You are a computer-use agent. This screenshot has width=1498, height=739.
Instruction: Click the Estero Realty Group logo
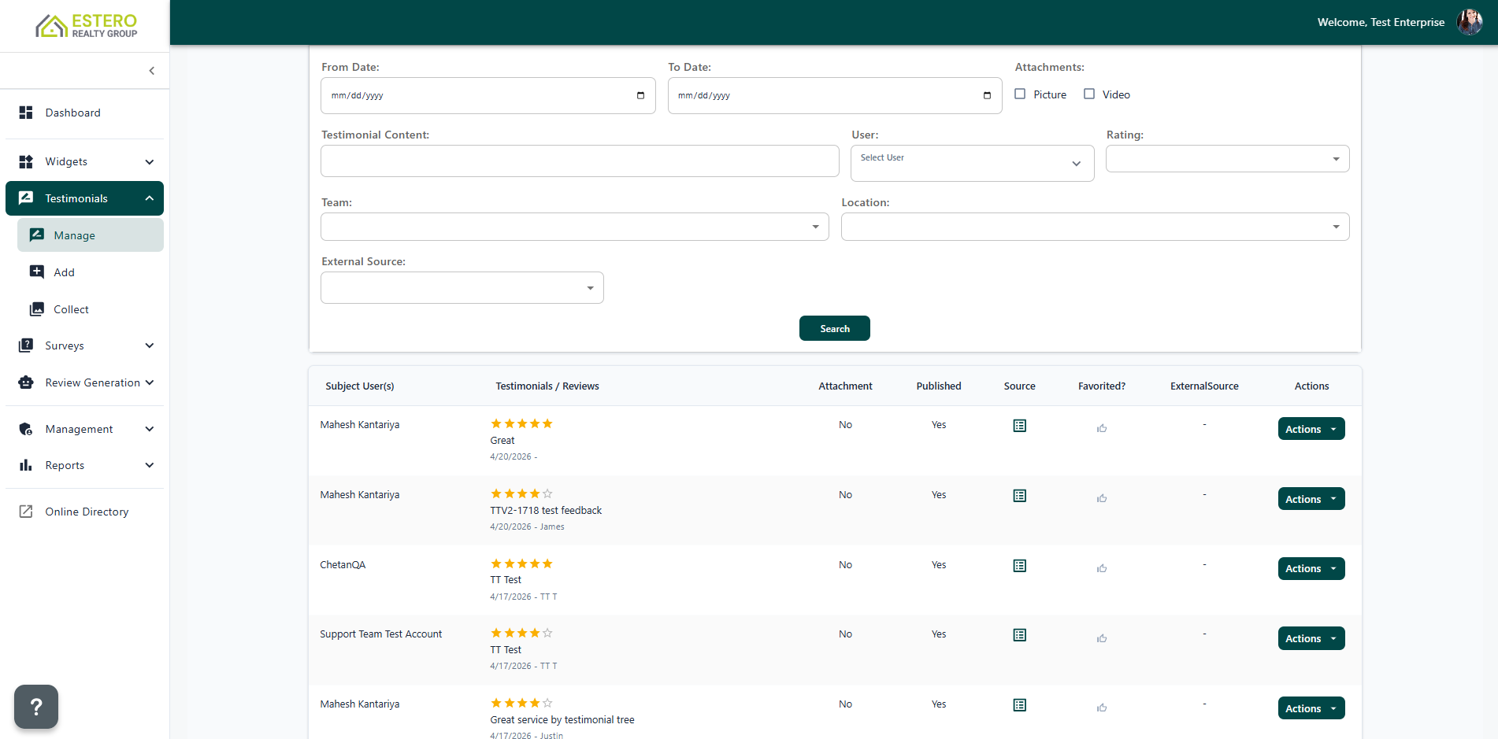(x=87, y=26)
